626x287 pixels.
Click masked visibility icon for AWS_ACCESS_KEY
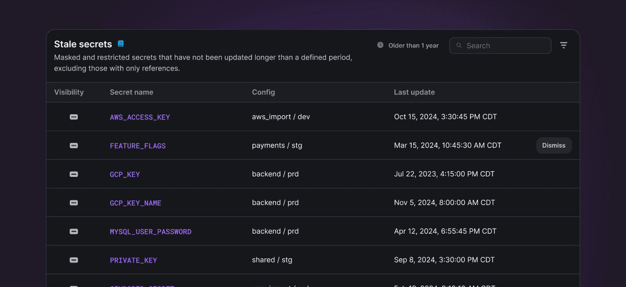point(74,117)
